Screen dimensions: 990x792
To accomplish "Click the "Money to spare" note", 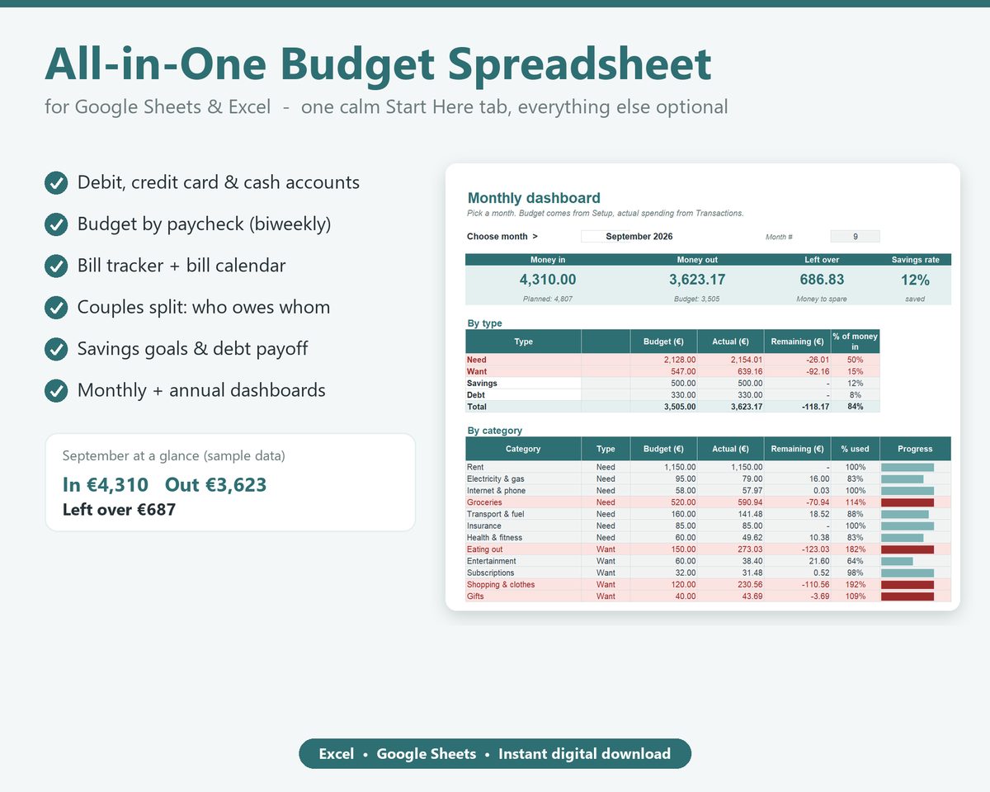I will (x=823, y=299).
